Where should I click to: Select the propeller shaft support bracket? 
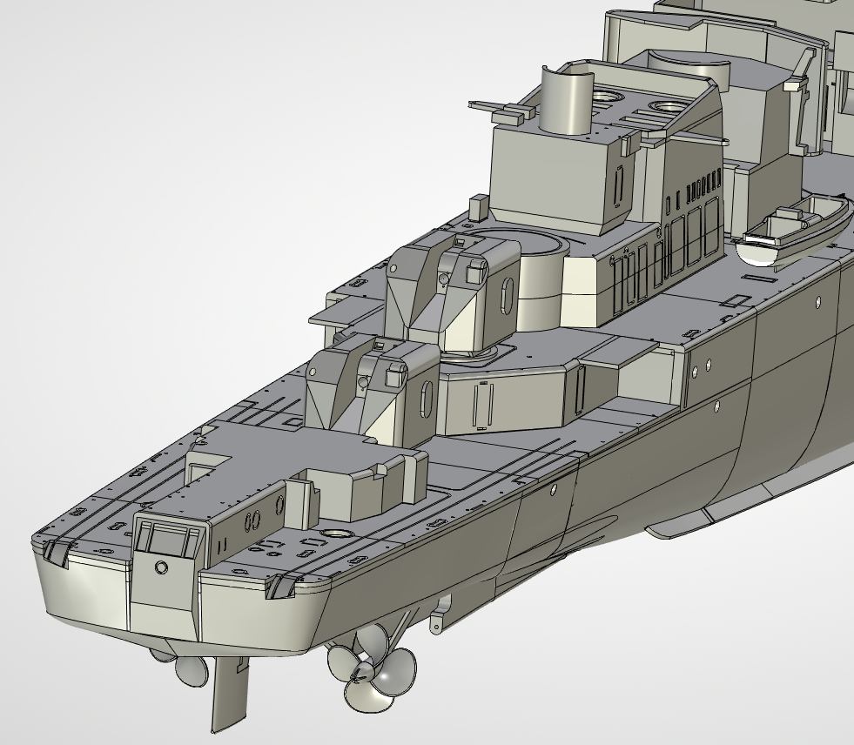pyautogui.click(x=440, y=613)
